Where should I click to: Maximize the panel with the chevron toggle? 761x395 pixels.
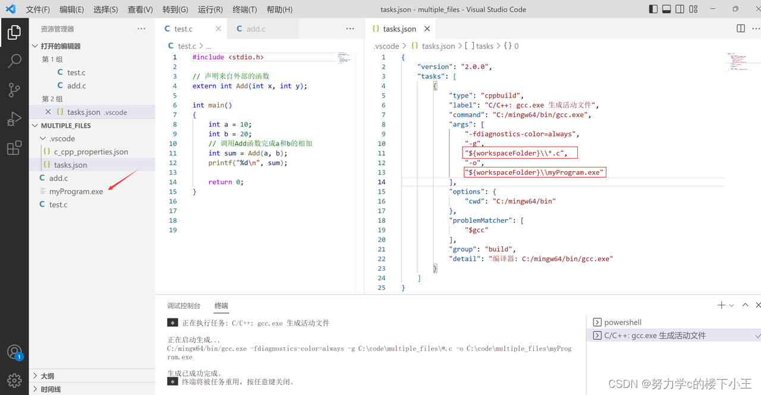coord(745,305)
